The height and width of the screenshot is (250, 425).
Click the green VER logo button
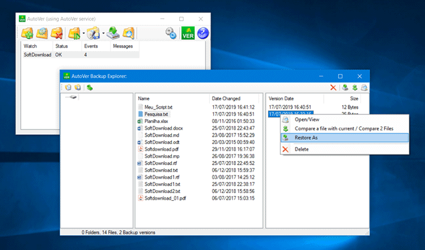(x=188, y=33)
